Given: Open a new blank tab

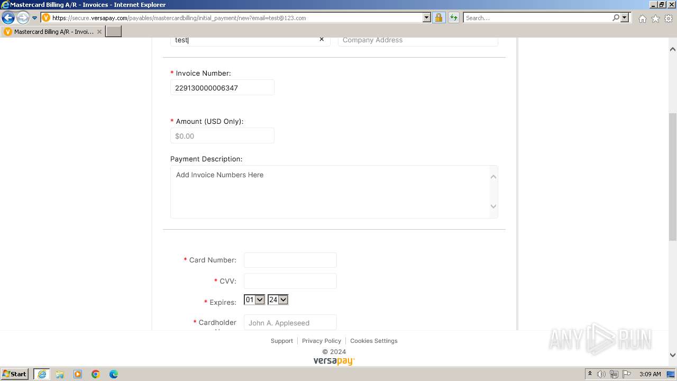Looking at the screenshot, I should [114, 32].
